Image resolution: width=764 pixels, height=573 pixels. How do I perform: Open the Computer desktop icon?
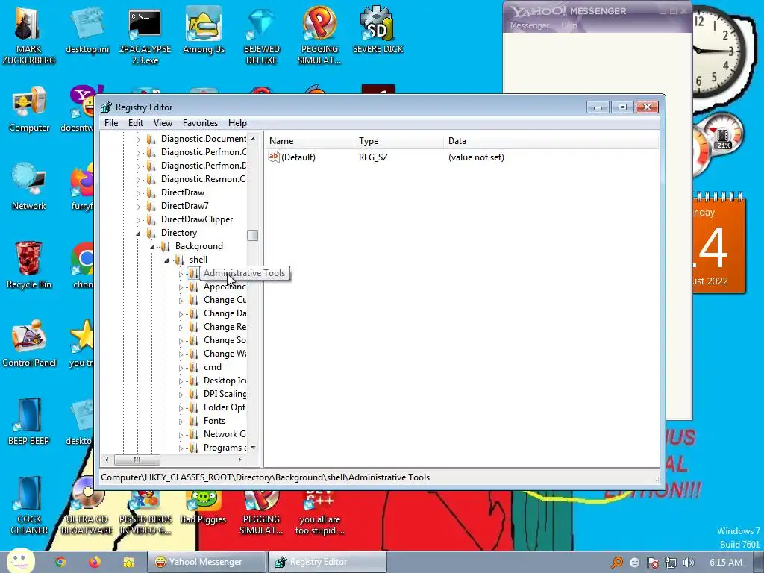(x=29, y=109)
